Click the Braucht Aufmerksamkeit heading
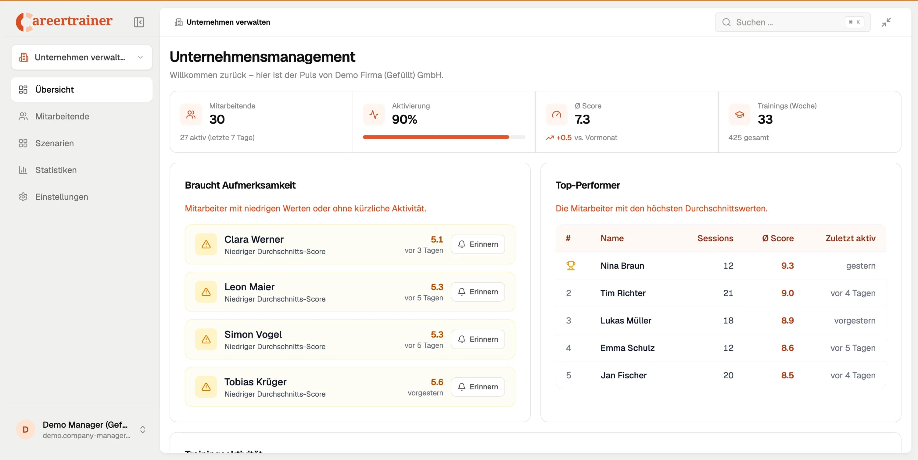The image size is (918, 460). coord(240,185)
